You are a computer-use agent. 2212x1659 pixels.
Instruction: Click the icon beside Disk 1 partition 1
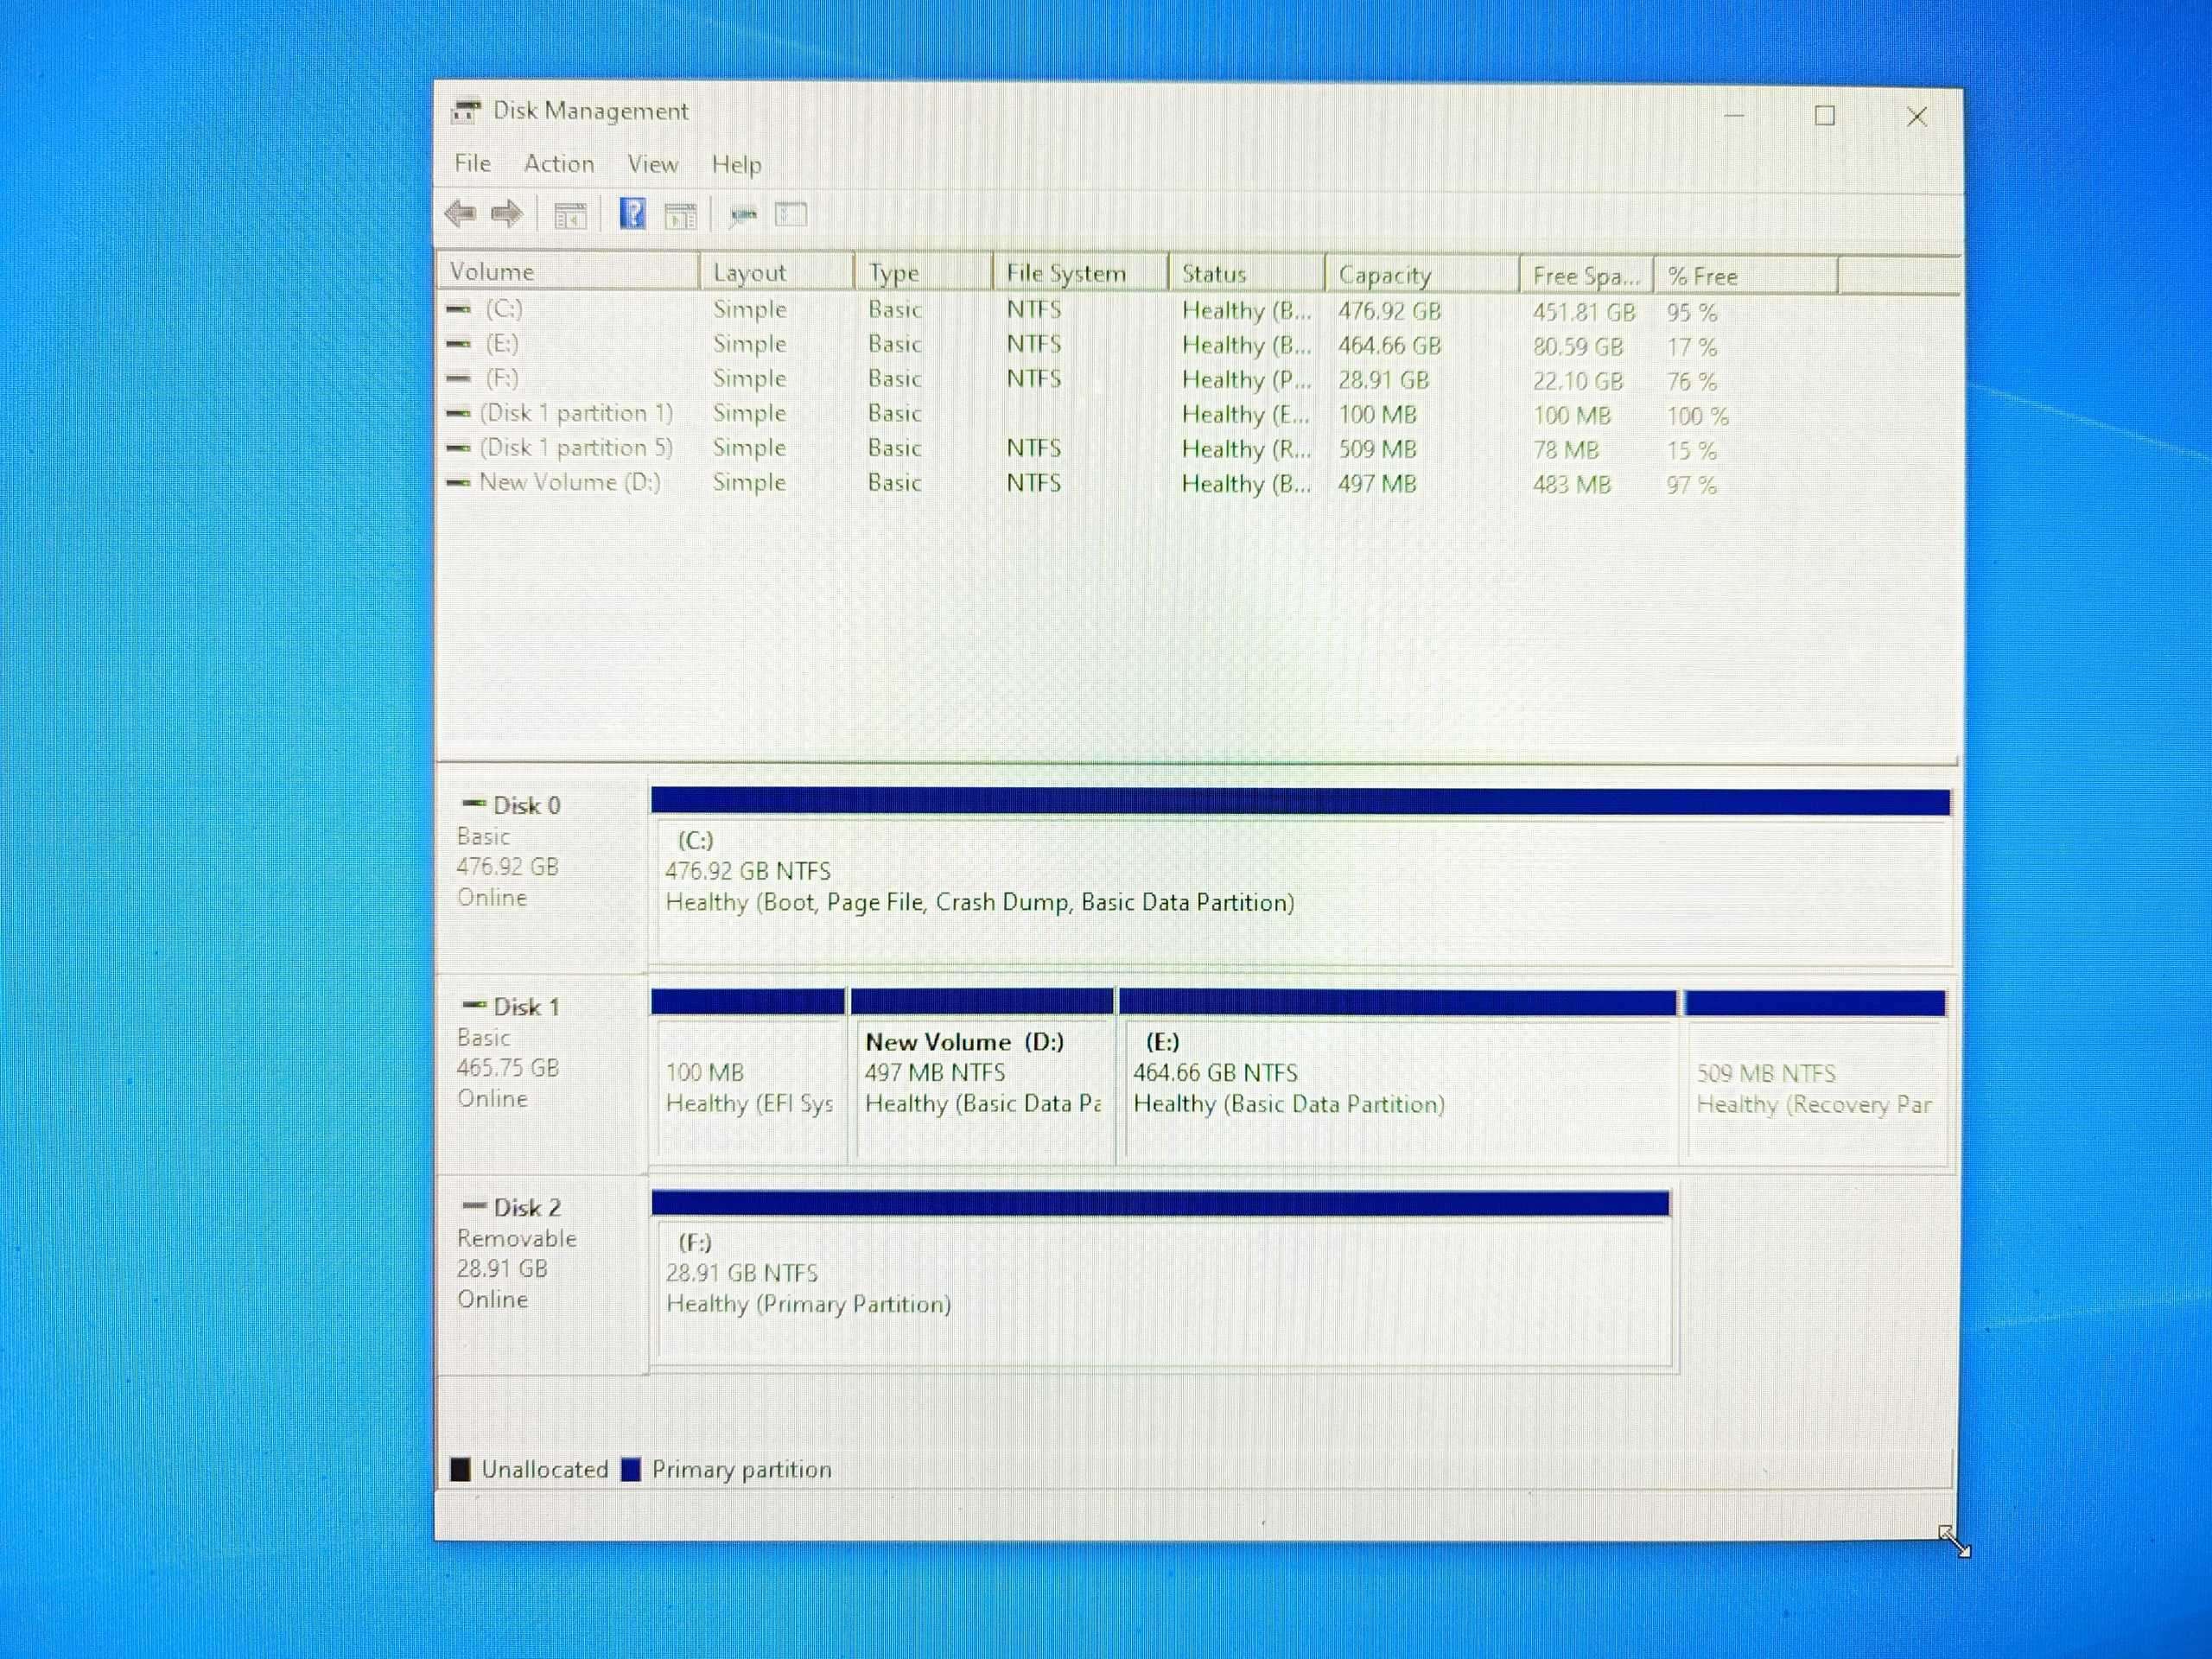[458, 413]
